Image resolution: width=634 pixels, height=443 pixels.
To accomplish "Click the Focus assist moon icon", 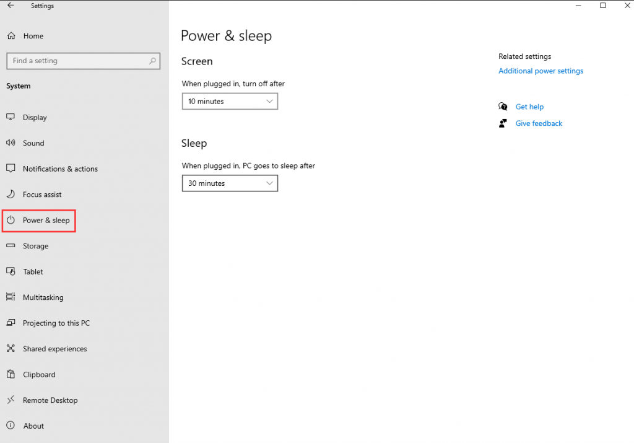I will pyautogui.click(x=11, y=195).
